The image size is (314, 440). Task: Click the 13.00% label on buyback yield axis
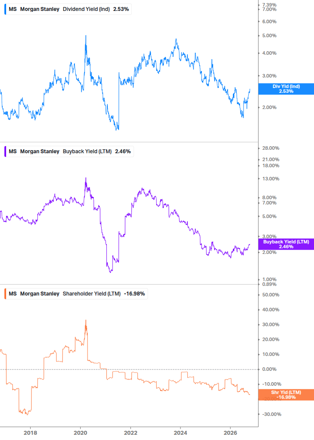pos(271,179)
